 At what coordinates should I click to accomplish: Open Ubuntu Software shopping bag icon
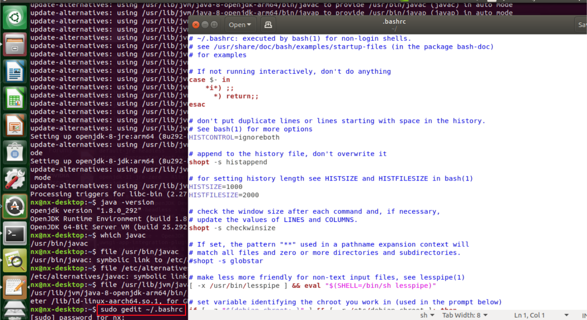coord(15,152)
